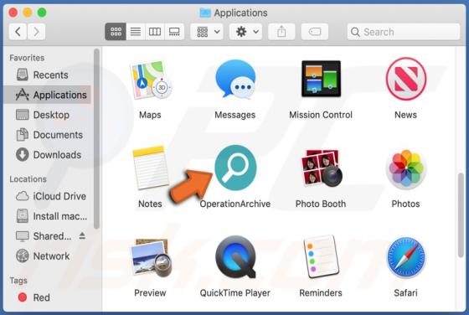Click the Edit Tags toolbar button

pos(315,32)
